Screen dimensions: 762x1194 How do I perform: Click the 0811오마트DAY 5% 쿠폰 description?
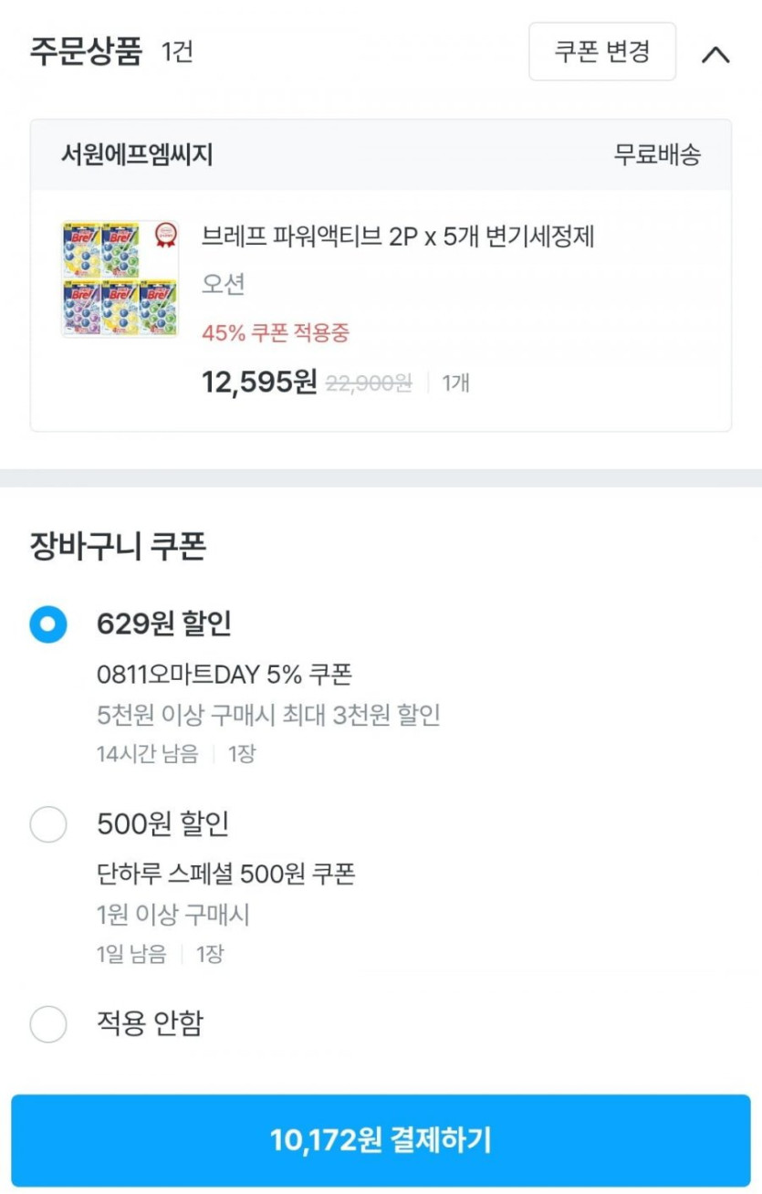pos(224,675)
